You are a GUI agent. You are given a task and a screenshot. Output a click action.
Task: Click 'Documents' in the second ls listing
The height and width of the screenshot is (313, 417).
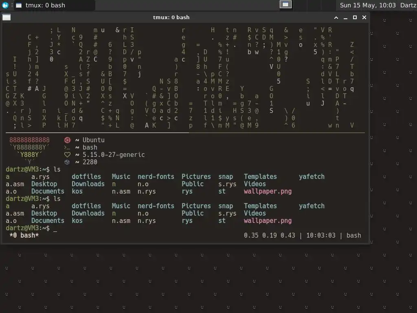coord(48,220)
